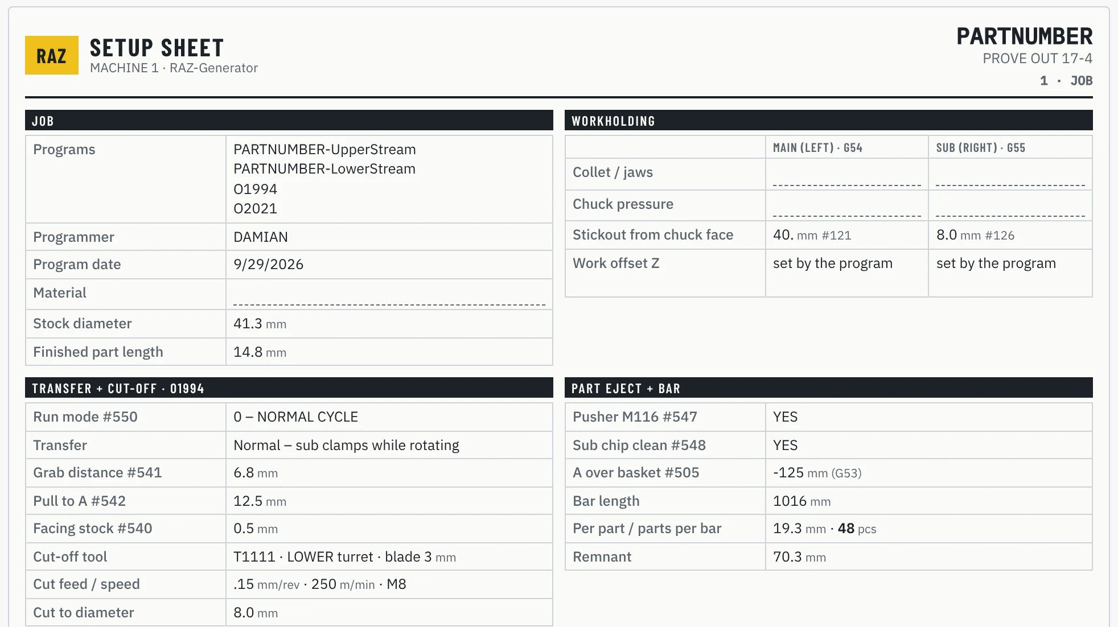
Task: Click 'PROVE OUT 17-4' in the header
Action: [x=1037, y=58]
